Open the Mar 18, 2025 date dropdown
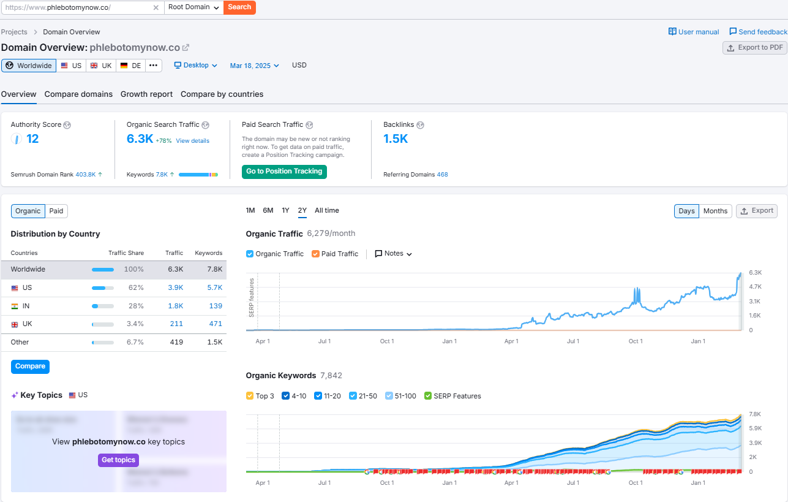The height and width of the screenshot is (502, 788). [x=255, y=66]
